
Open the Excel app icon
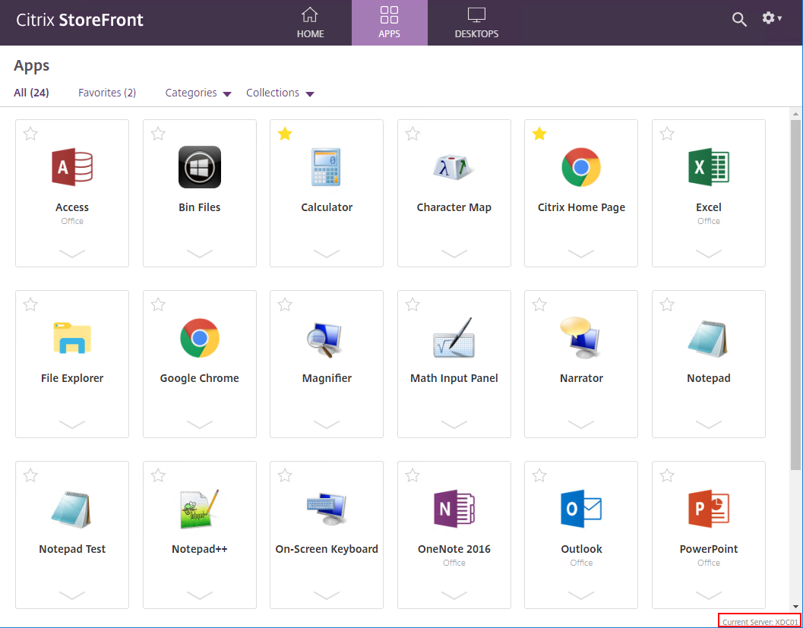[708, 167]
